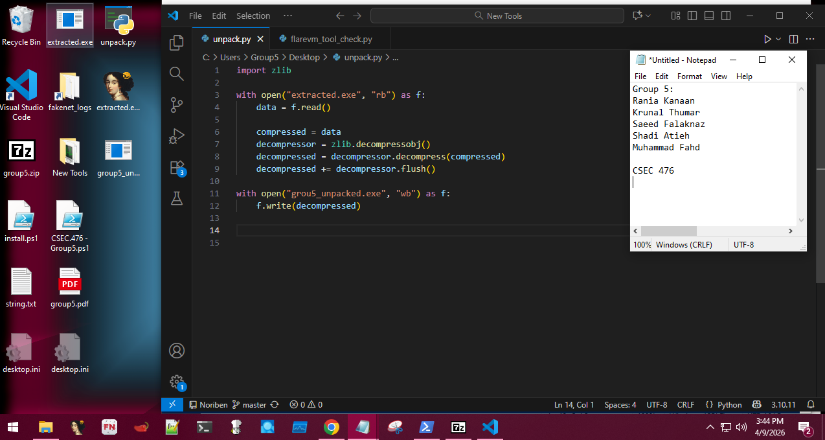Open the Search view in sidebar
This screenshot has height=440, width=825.
[x=176, y=74]
